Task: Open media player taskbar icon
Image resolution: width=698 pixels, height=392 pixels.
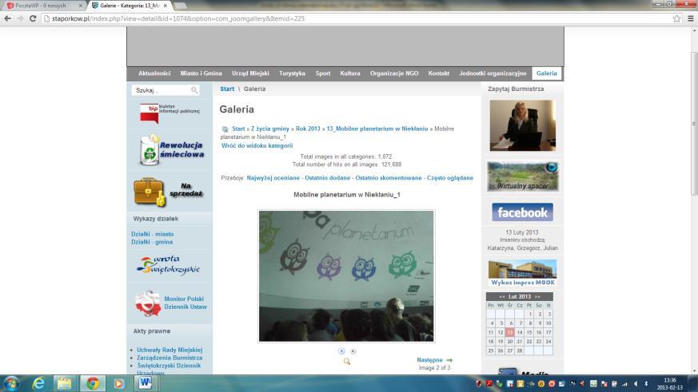Action: click(x=118, y=383)
